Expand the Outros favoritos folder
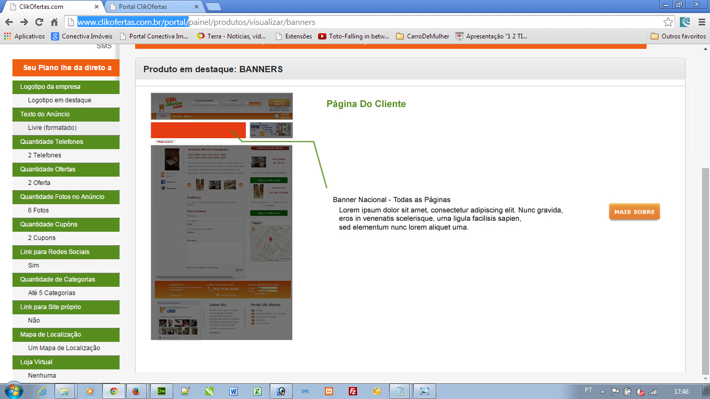Image resolution: width=710 pixels, height=399 pixels. point(678,36)
